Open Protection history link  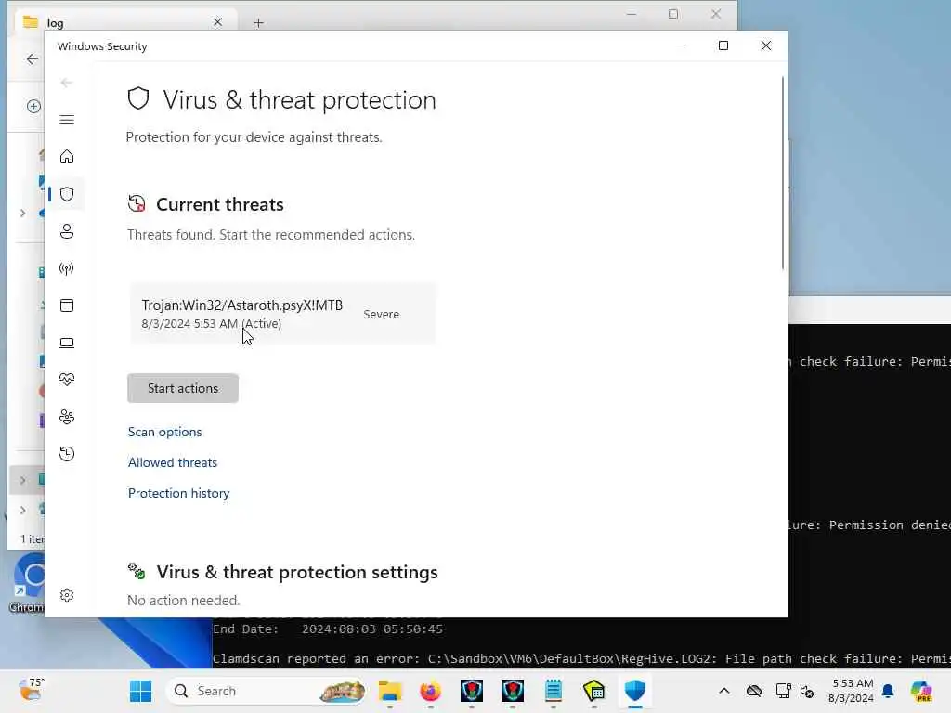179,494
